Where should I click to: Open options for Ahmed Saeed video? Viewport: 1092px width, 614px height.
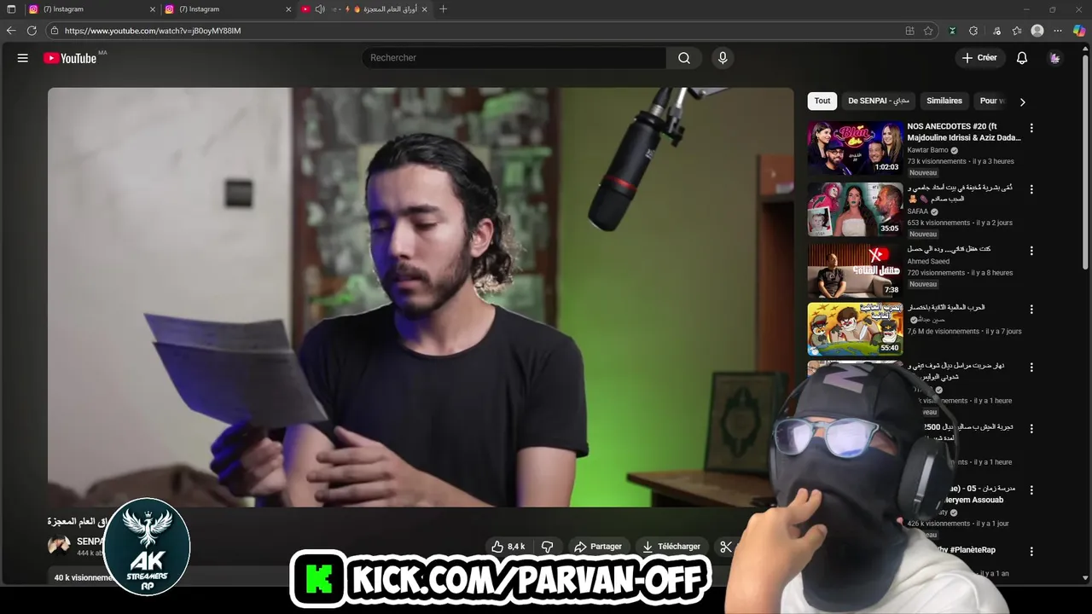click(x=1031, y=251)
